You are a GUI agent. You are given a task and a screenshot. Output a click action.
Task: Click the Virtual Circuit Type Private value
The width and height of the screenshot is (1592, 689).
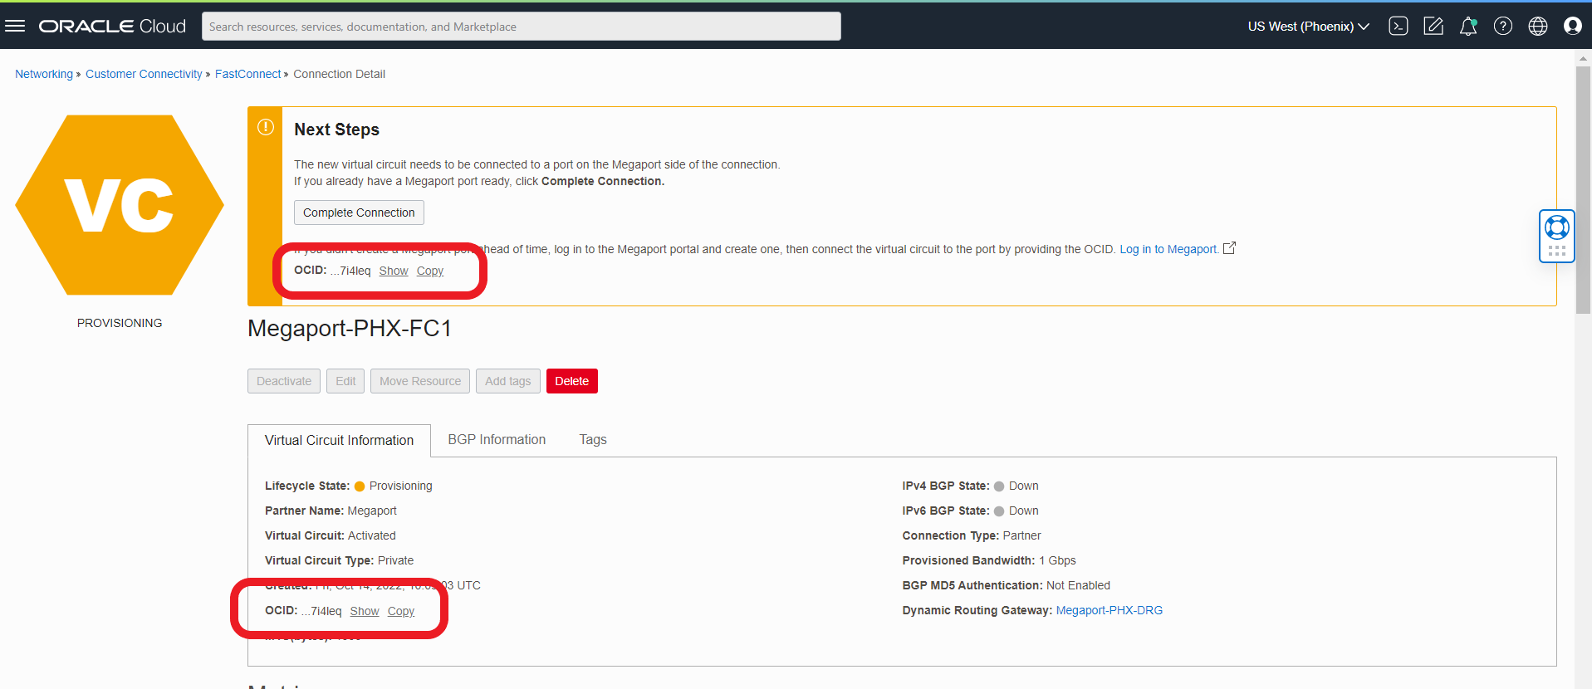(395, 560)
